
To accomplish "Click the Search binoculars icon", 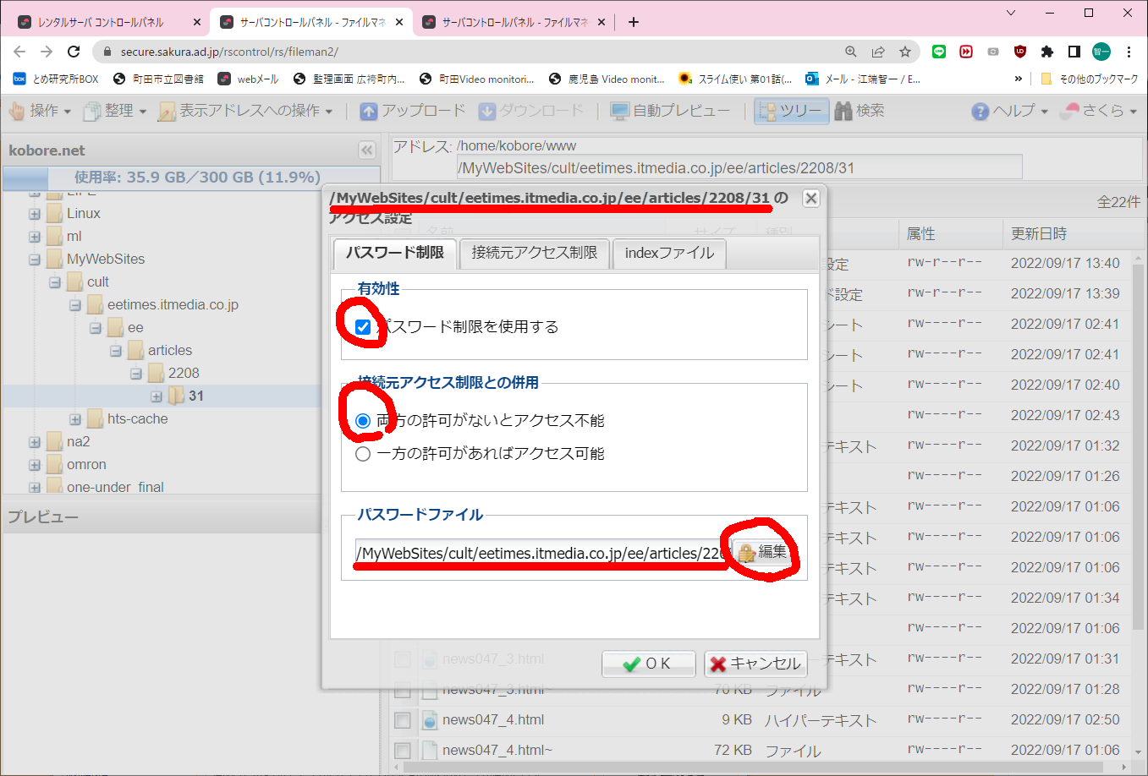I will pos(843,111).
